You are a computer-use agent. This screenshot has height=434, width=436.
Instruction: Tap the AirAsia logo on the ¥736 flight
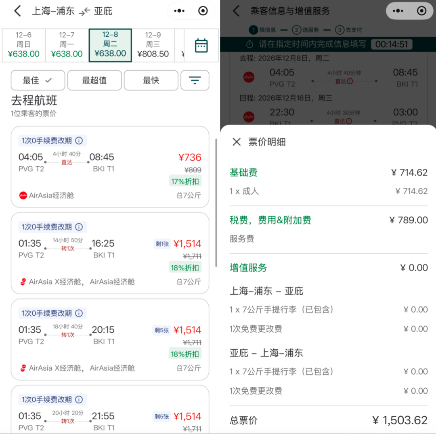[23, 195]
